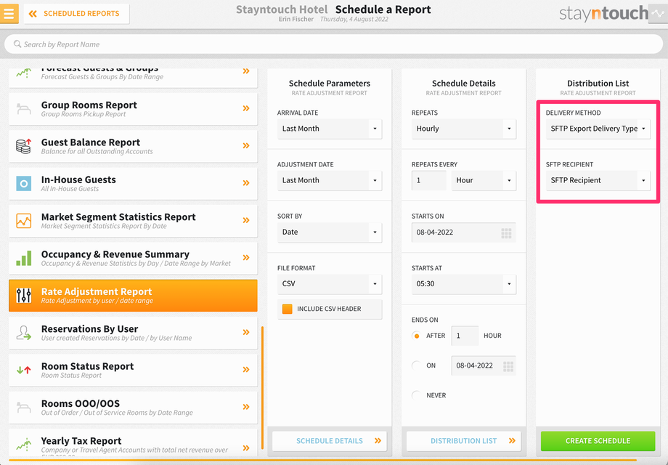Click the Guest Balance Report coins icon
668x465 pixels.
point(24,146)
